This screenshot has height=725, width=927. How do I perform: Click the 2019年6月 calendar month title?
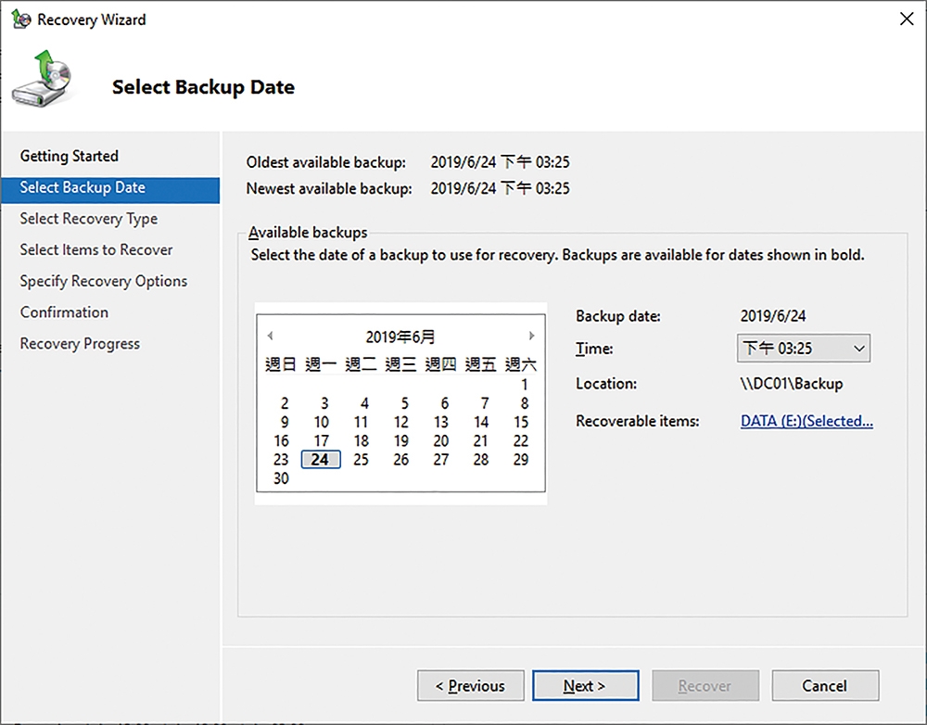point(400,337)
